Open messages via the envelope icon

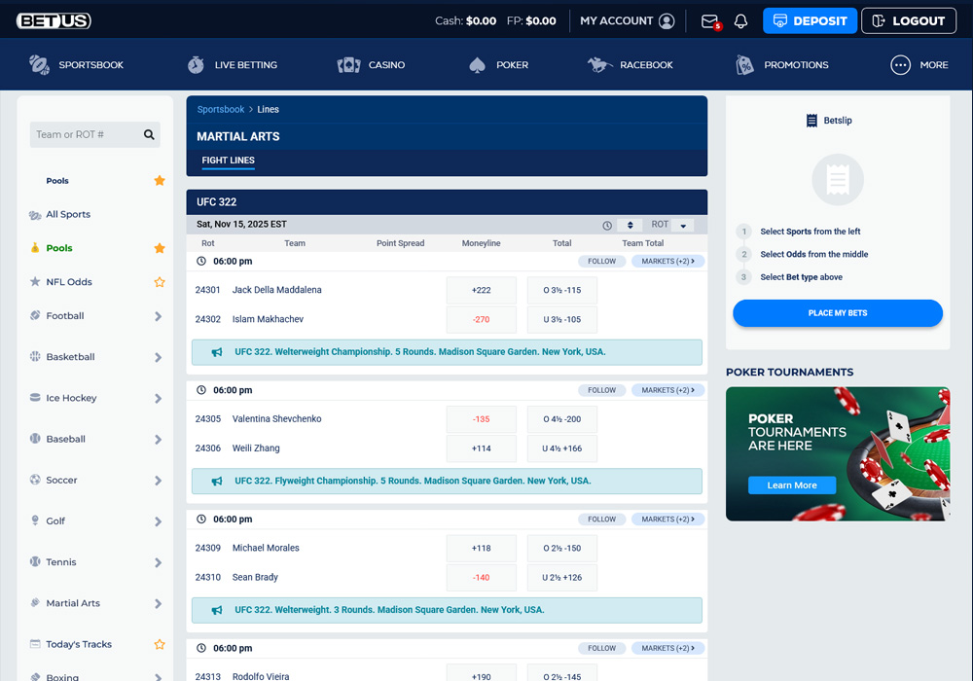(709, 20)
